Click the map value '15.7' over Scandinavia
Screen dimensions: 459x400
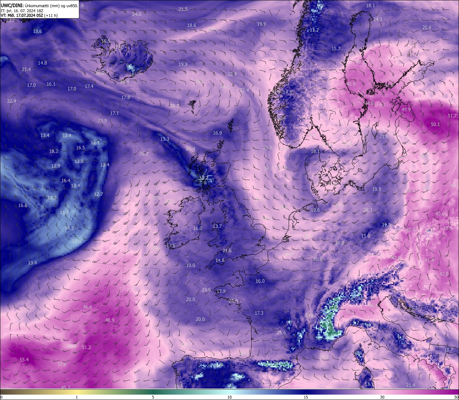(336, 48)
